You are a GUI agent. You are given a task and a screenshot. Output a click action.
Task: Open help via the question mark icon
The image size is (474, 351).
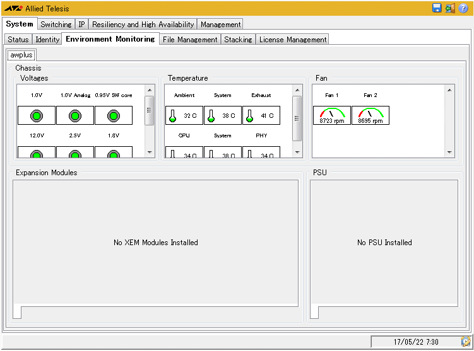[463, 8]
